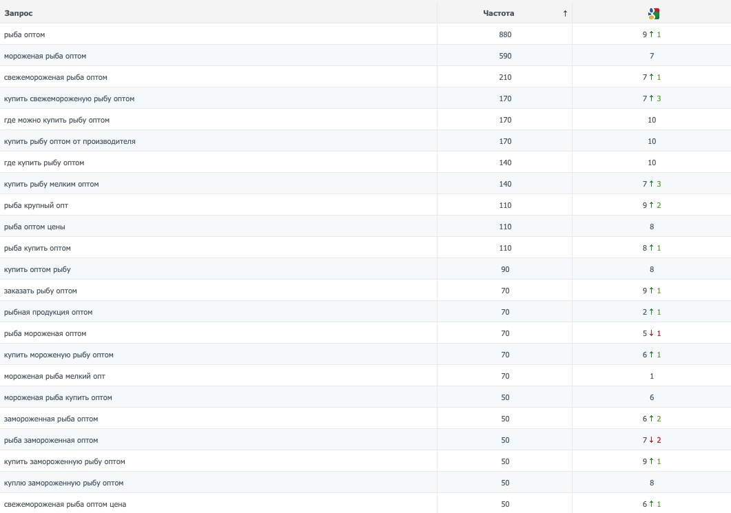This screenshot has height=513, width=731.
Task: Select the query 'рыба оптом'
Action: 25,34
